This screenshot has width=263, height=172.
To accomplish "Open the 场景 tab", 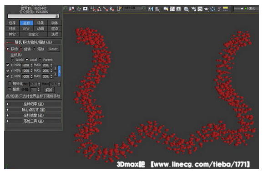I will point(40,23).
